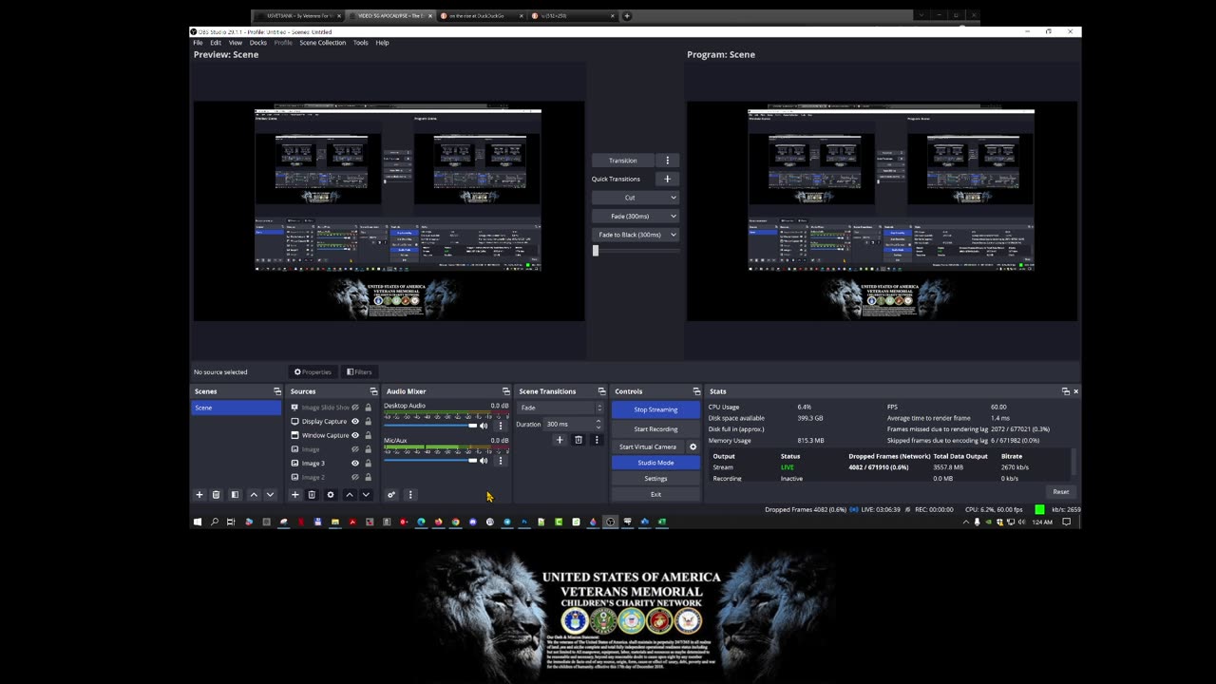Open Desktop Audio three-dot options
This screenshot has height=684, width=1216.
click(501, 426)
